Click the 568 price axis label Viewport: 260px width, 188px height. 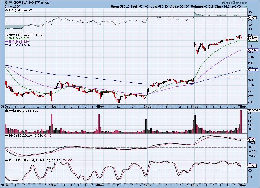tap(251, 102)
